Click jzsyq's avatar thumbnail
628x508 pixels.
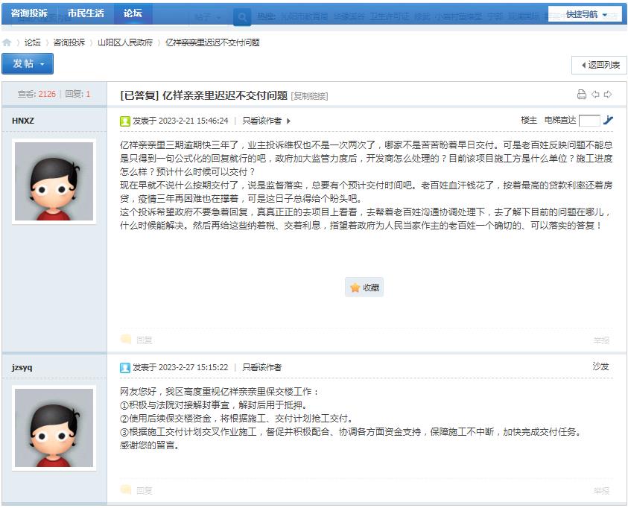coord(54,427)
